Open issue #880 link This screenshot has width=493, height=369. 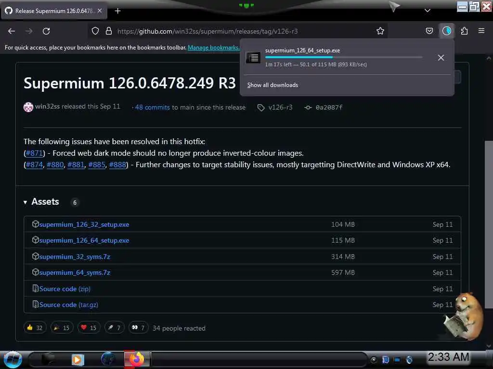coord(55,165)
